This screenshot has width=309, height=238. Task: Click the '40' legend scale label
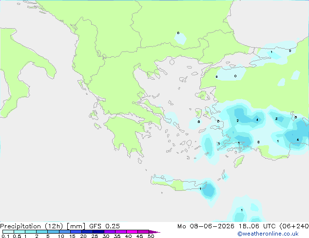coord(128,236)
